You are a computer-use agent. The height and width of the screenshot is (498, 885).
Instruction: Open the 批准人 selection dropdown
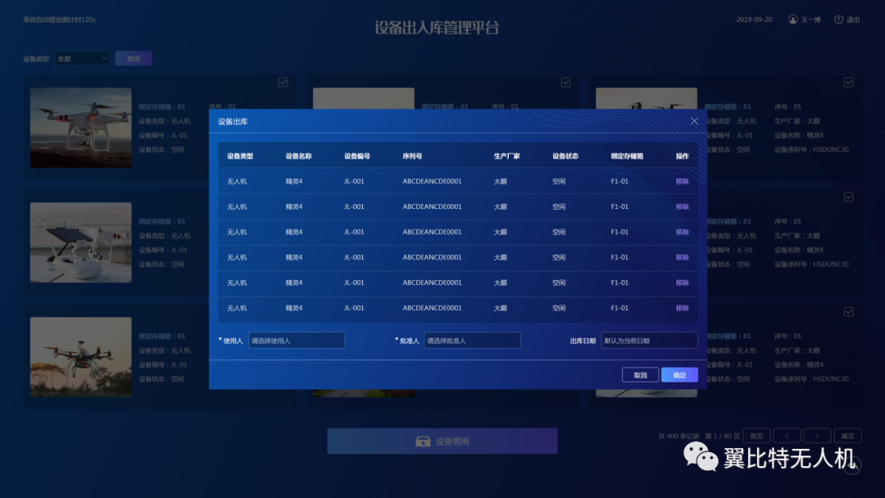point(472,341)
